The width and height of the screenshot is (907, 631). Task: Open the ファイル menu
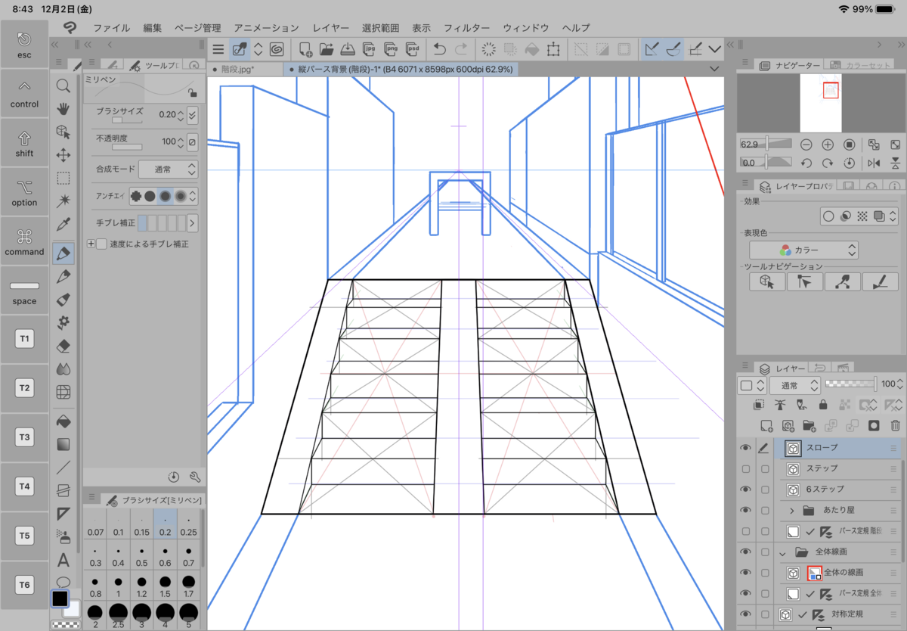click(111, 27)
